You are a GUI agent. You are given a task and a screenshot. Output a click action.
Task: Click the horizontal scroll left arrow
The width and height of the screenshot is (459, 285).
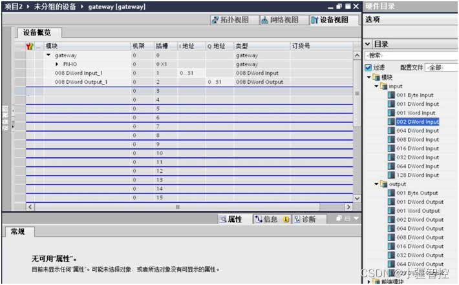(30, 207)
